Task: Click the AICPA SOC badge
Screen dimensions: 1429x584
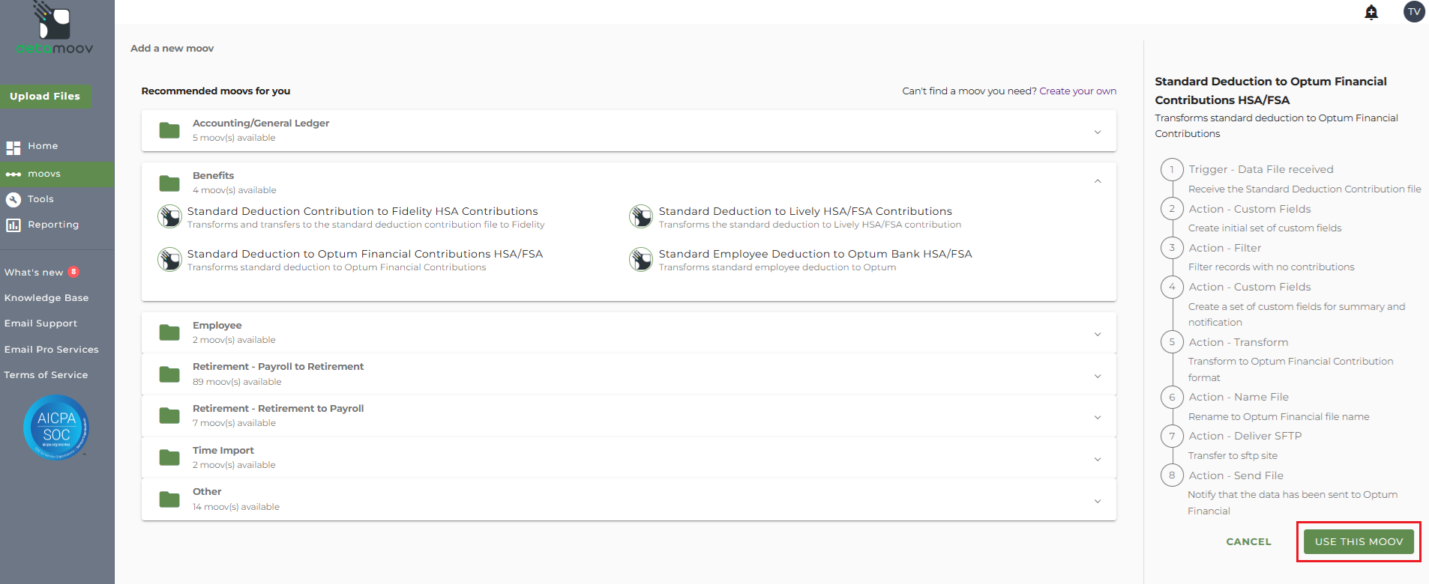Action: 56,428
